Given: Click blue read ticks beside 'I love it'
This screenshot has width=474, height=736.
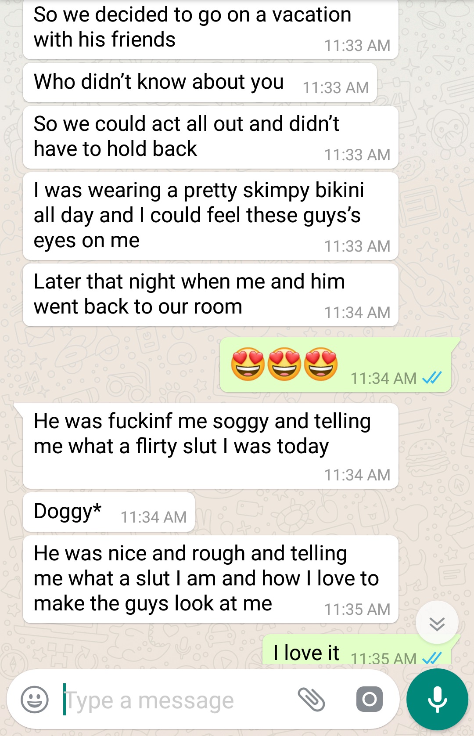Looking at the screenshot, I should pos(432,658).
